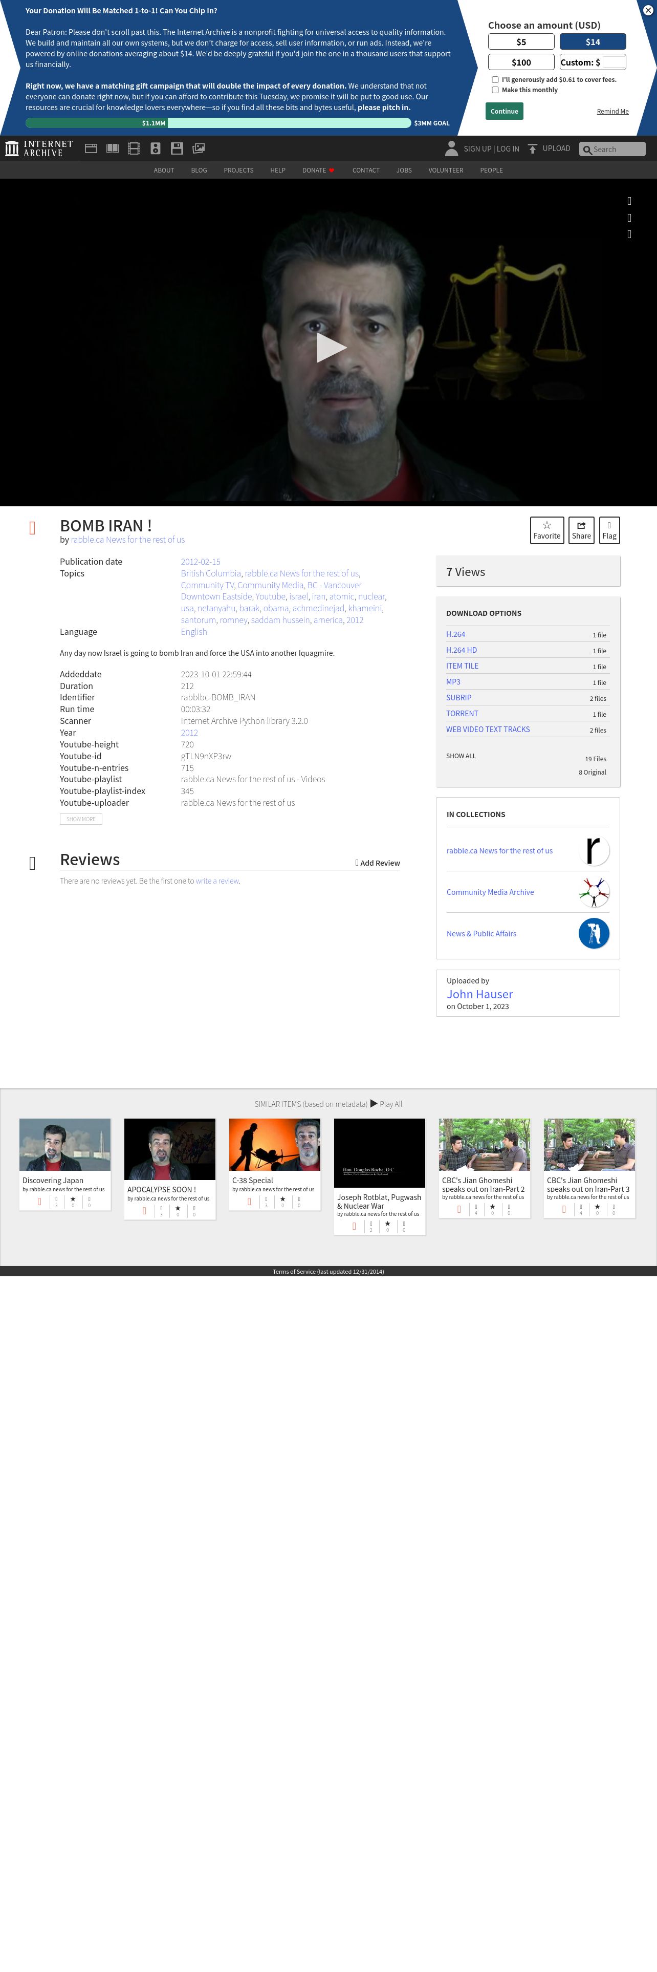The height and width of the screenshot is (1972, 657).
Task: Click Play All similar items
Action: tap(386, 1104)
